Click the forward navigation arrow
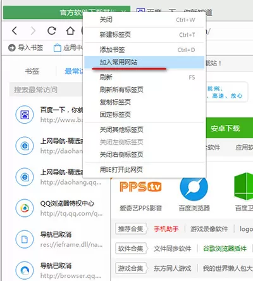This screenshot has height=281, width=253. (x=33, y=31)
